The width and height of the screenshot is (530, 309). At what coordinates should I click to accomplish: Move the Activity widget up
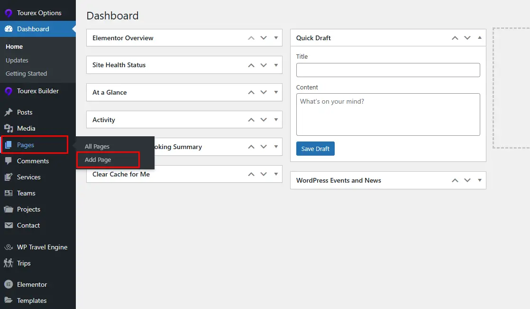tap(251, 119)
